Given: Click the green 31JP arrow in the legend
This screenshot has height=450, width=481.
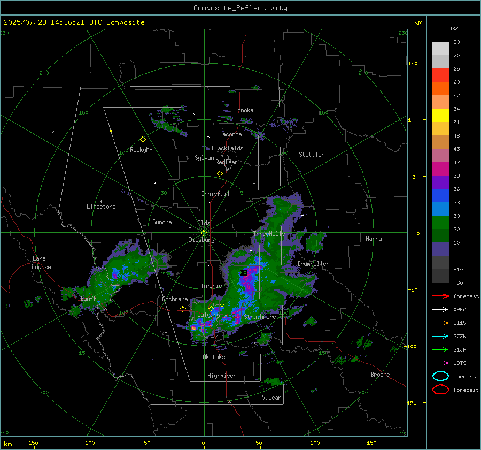Looking at the screenshot, I should pos(440,349).
